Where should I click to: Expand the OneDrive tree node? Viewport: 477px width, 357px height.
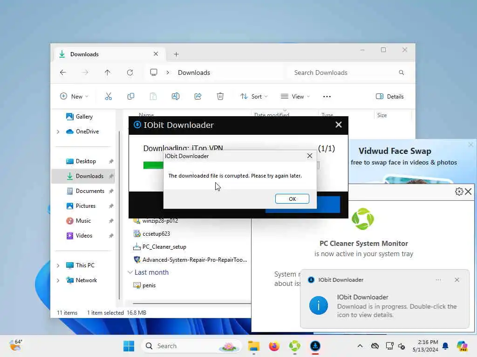(x=58, y=132)
